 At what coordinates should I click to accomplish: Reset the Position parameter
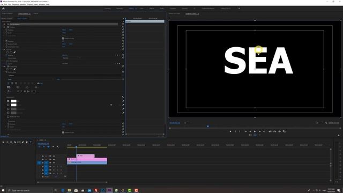(123, 29)
